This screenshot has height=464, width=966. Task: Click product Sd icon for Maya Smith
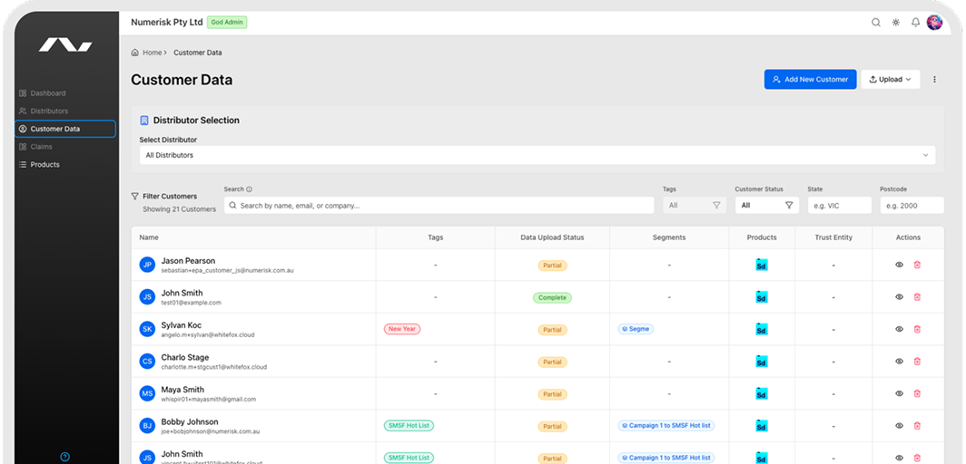762,393
